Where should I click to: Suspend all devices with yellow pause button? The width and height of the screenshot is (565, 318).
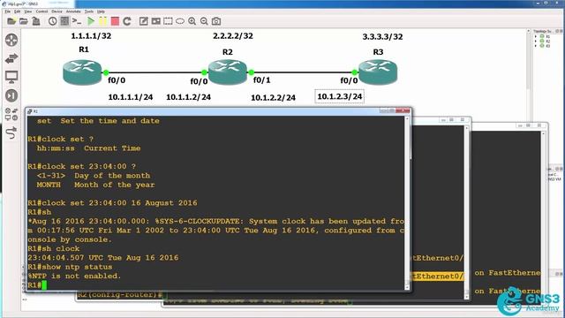tap(103, 21)
